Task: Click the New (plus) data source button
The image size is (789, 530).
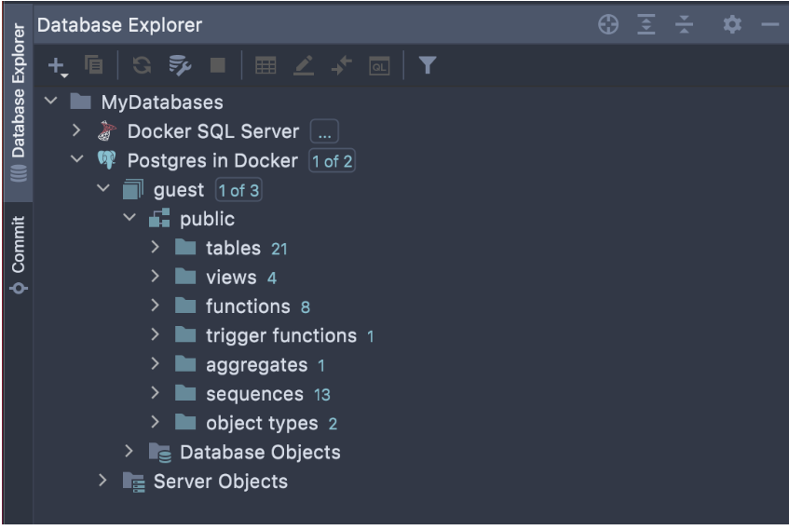Action: (58, 66)
